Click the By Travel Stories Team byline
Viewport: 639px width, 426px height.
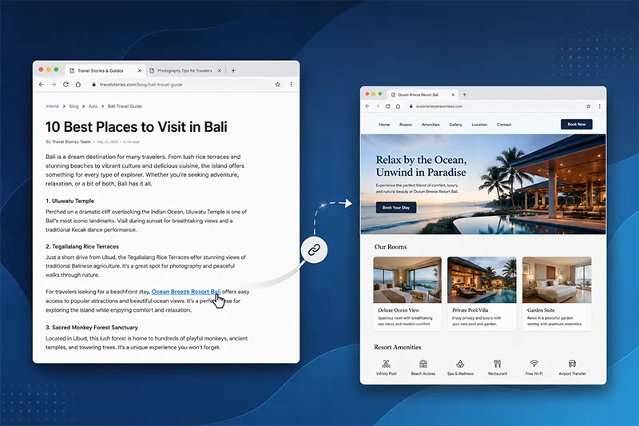tap(68, 141)
